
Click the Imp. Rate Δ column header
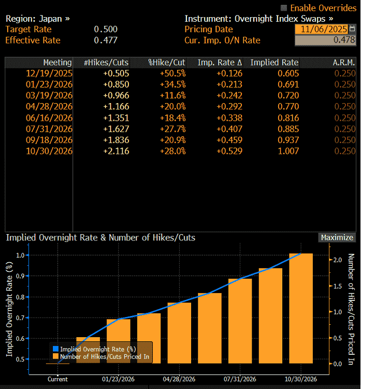220,63
